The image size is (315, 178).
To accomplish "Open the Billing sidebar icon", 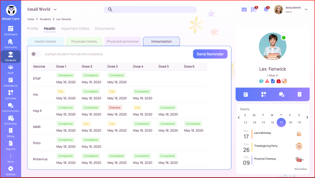I will click(11, 132).
